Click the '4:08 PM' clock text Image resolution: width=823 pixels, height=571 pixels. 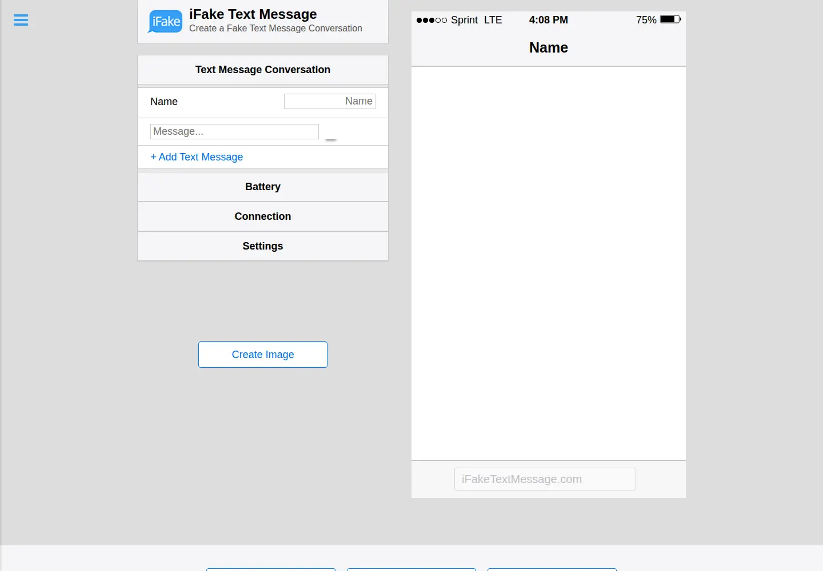[549, 20]
